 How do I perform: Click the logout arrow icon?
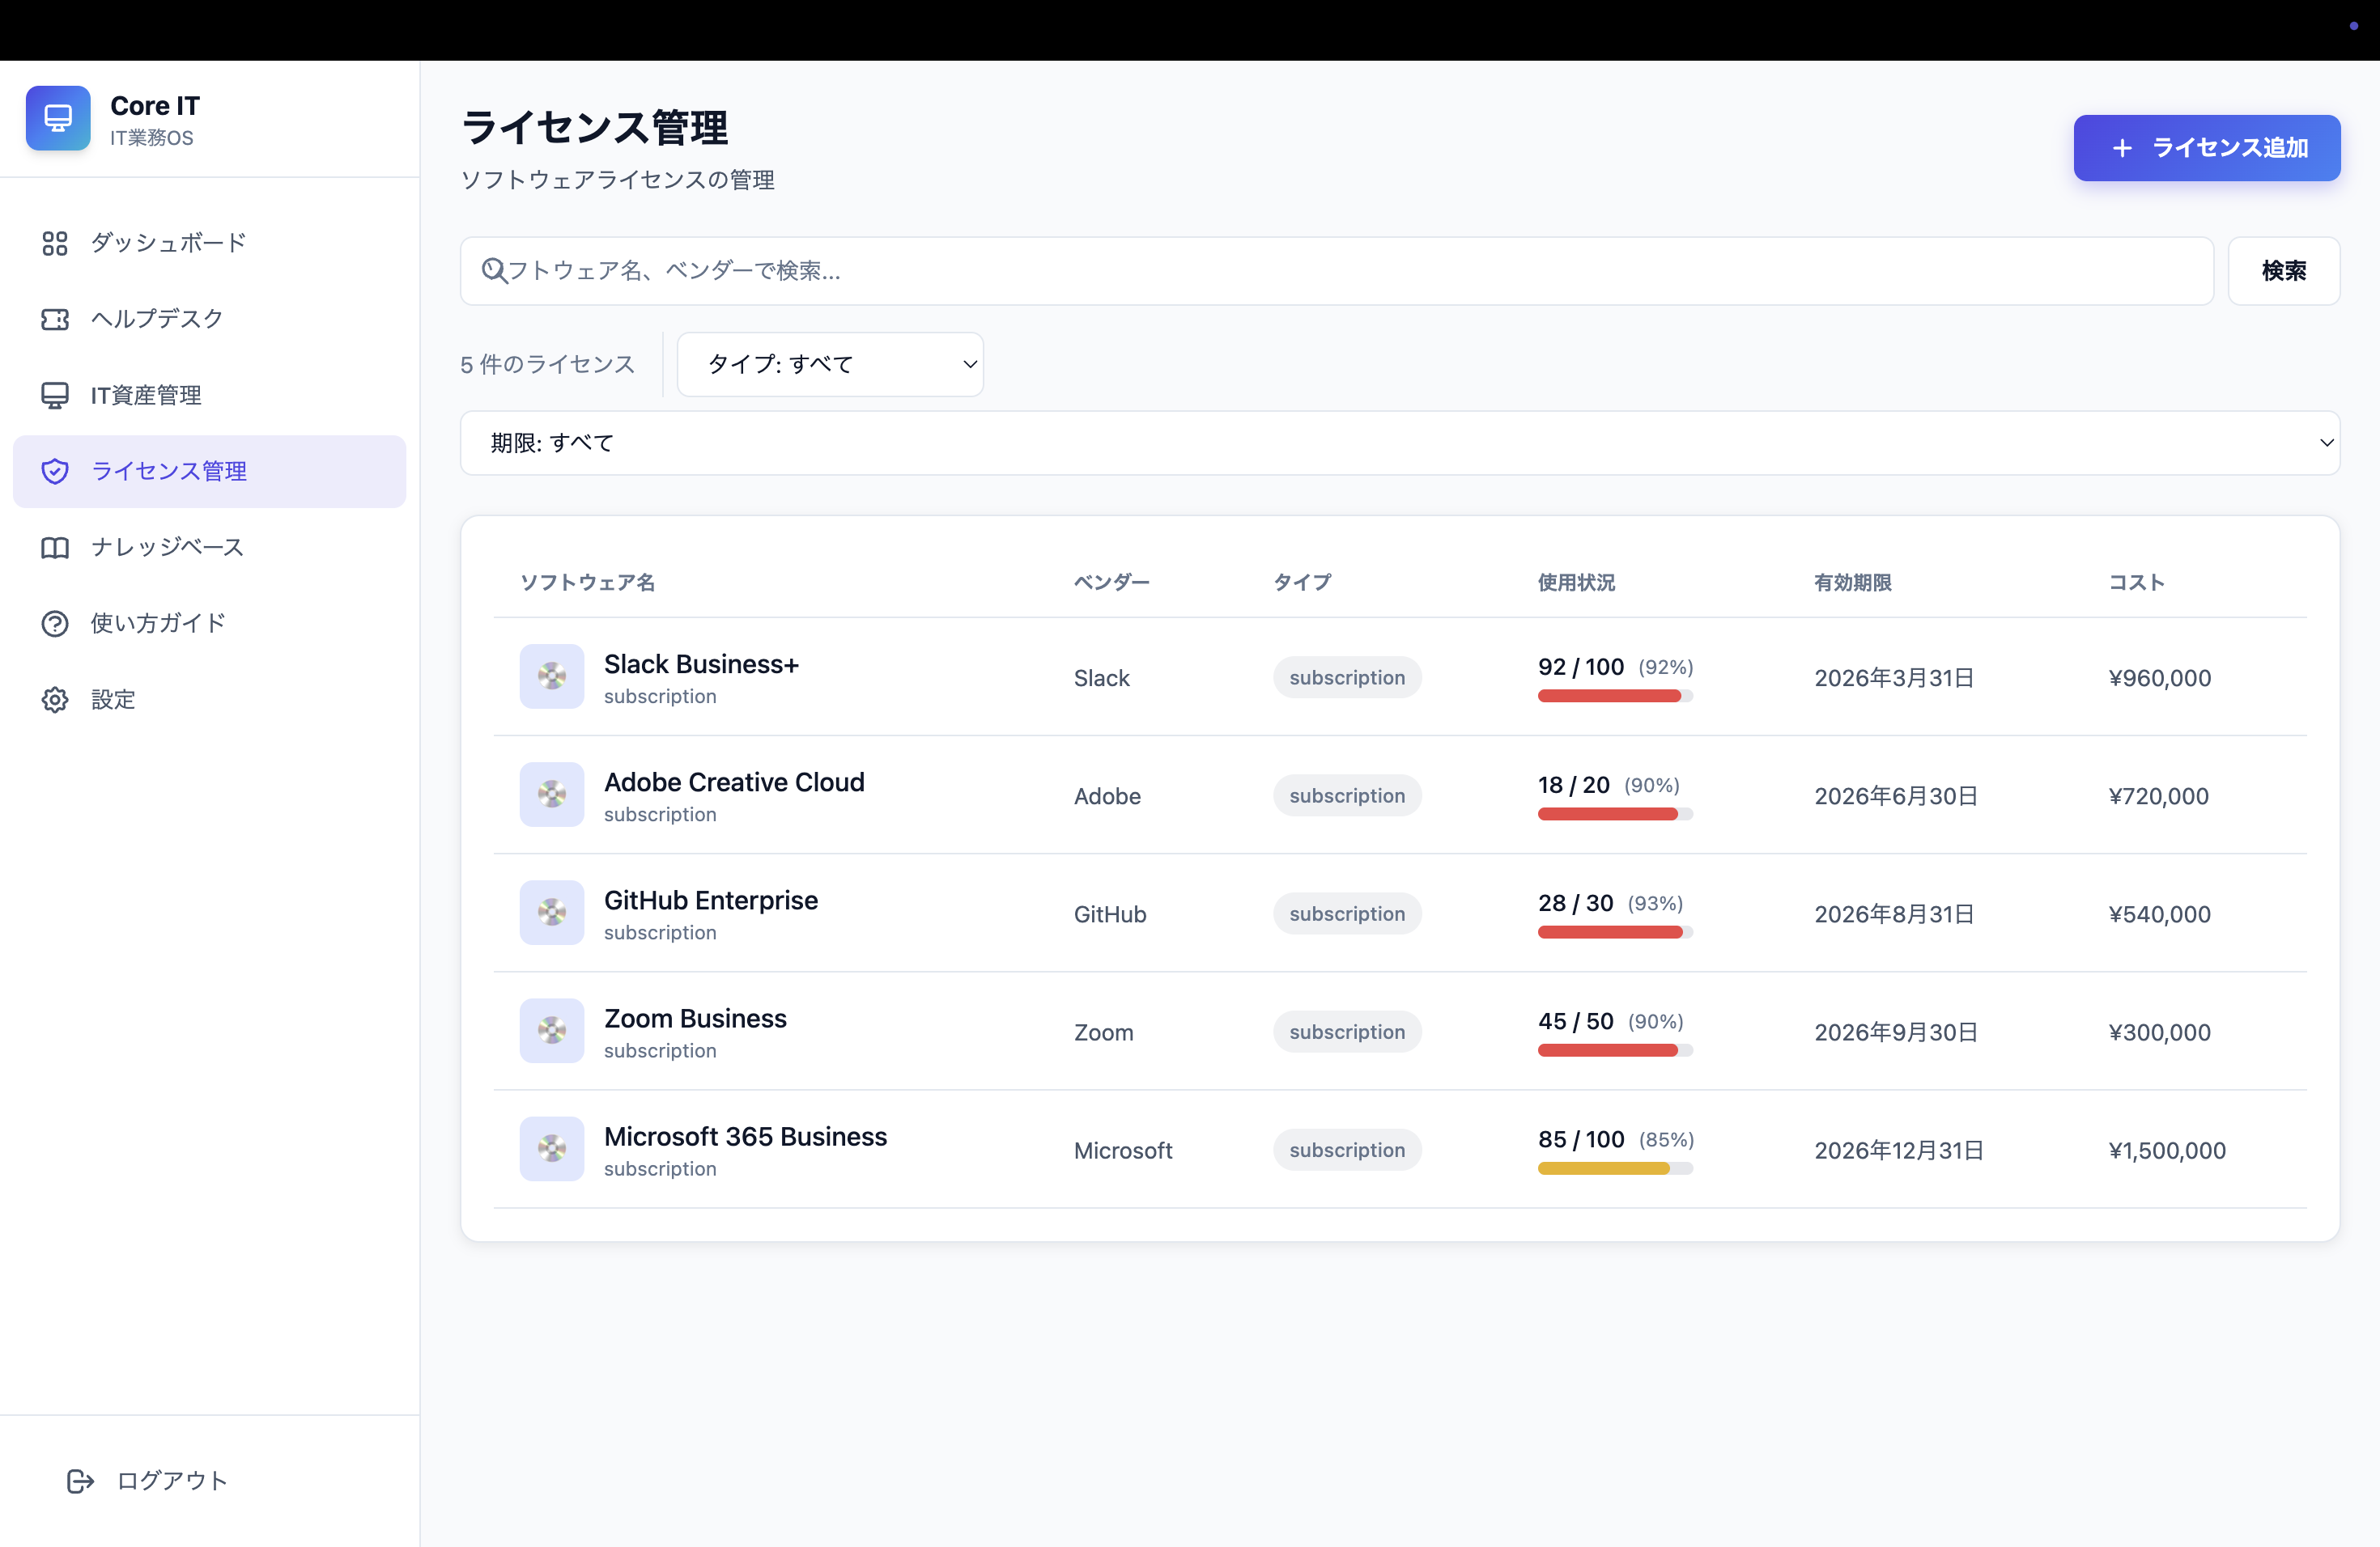(80, 1481)
